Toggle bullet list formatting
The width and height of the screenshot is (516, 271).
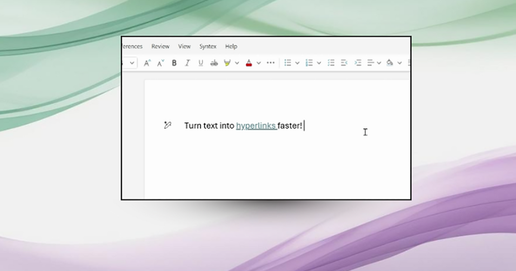(x=288, y=63)
